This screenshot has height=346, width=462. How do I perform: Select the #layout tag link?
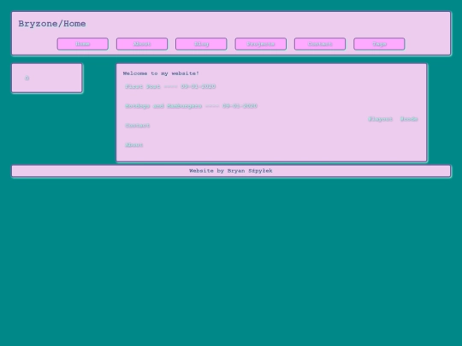(381, 119)
